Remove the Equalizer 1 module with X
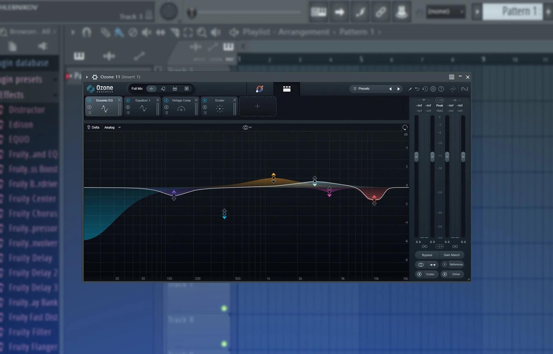The height and width of the screenshot is (354, 553). 158,100
